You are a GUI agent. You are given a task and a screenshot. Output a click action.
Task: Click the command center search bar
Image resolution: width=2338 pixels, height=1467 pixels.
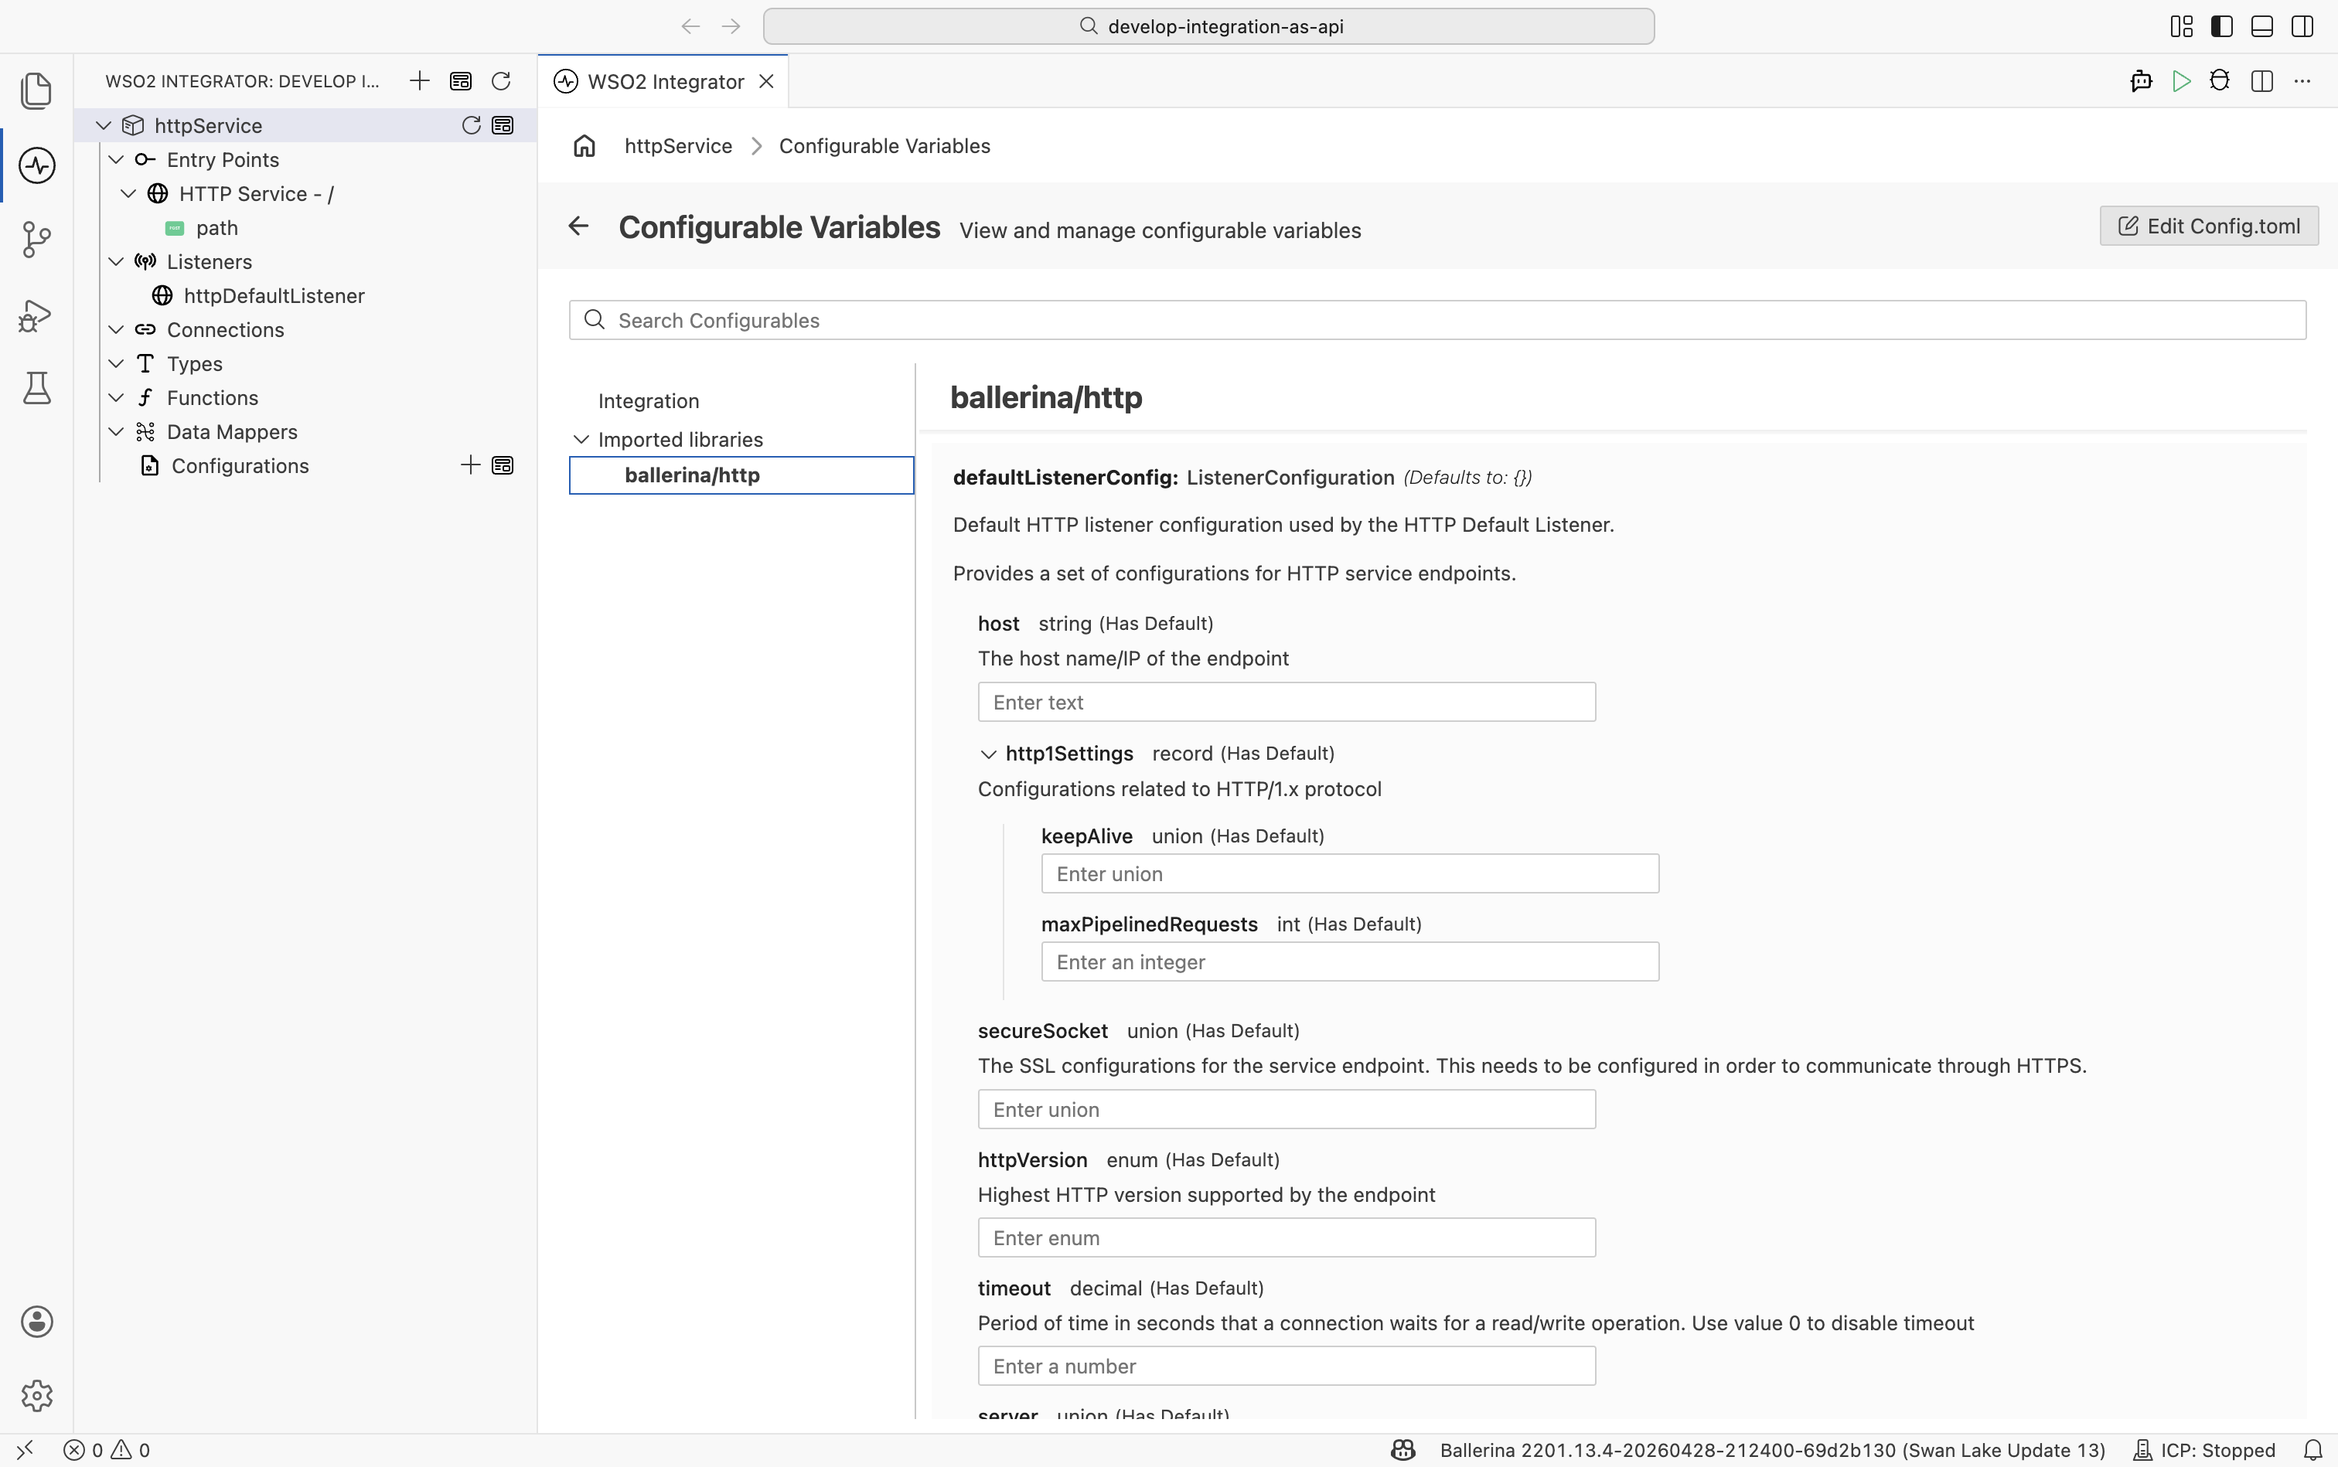pyautogui.click(x=1208, y=26)
